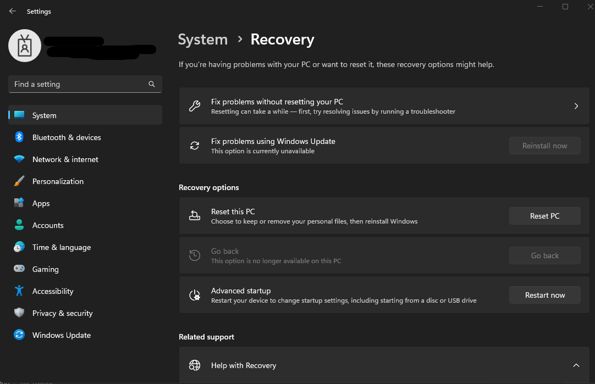Open Fix problems without resetting chevron
This screenshot has width=595, height=384.
576,106
